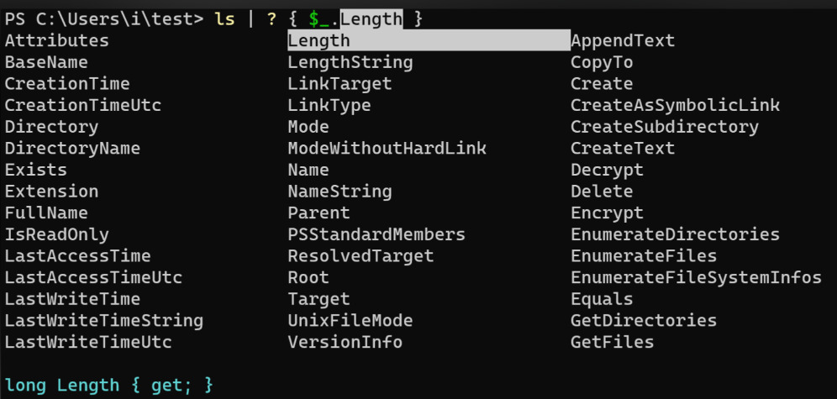The height and width of the screenshot is (399, 837).
Task: Select the highlighted Length completion entry
Action: pyautogui.click(x=319, y=40)
